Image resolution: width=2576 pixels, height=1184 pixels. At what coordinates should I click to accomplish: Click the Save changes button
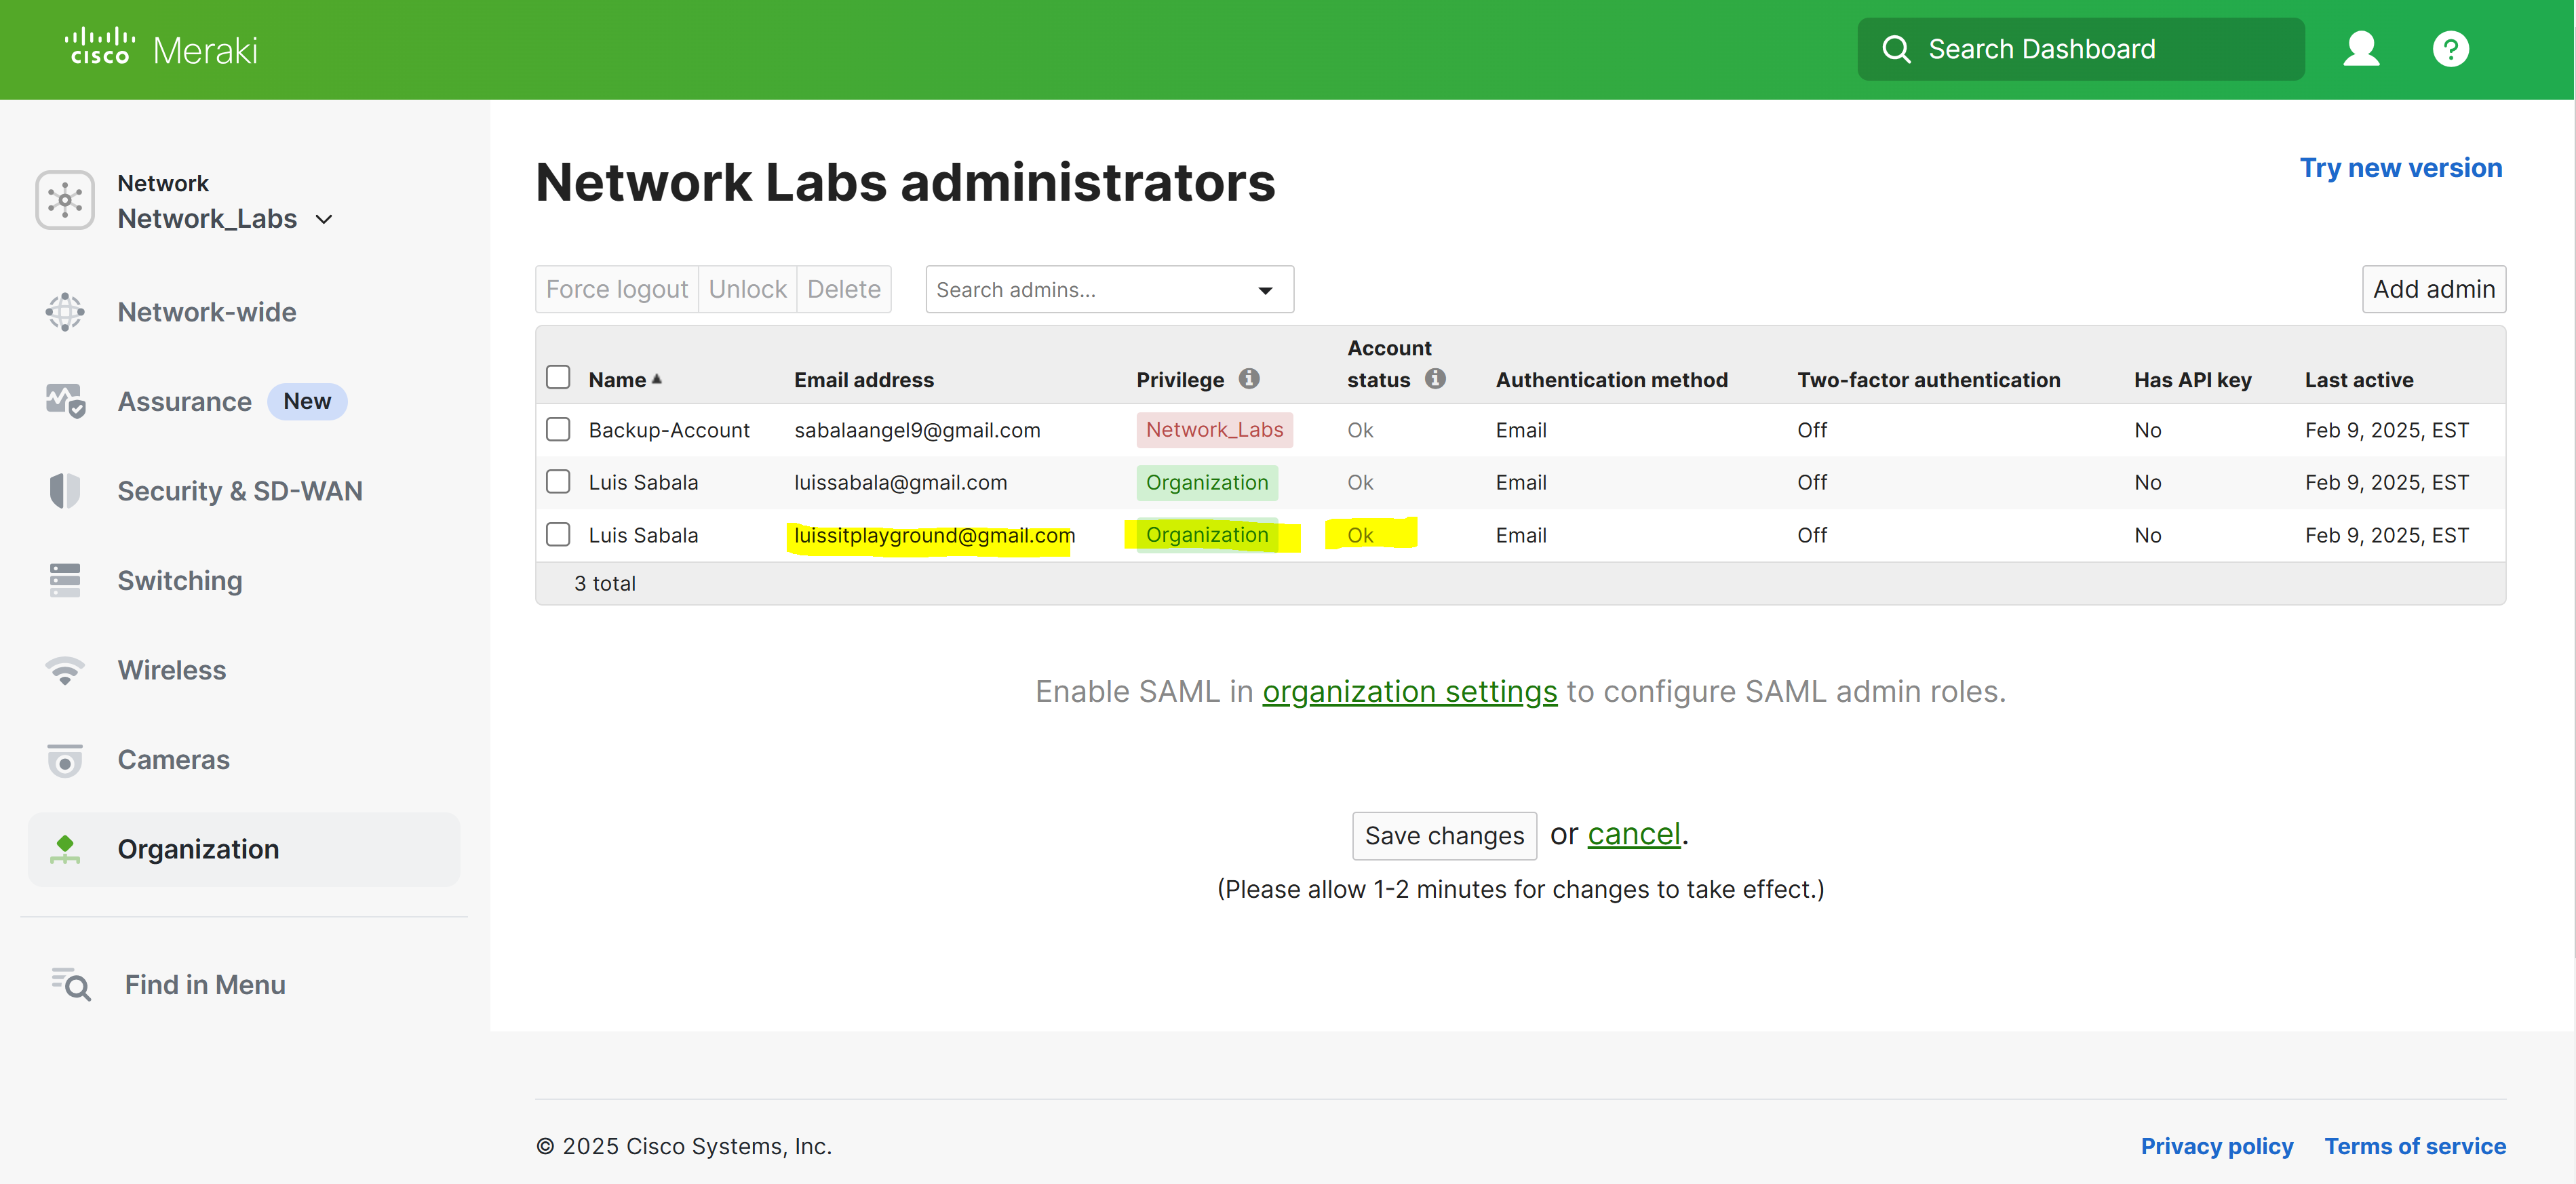[x=1444, y=836]
